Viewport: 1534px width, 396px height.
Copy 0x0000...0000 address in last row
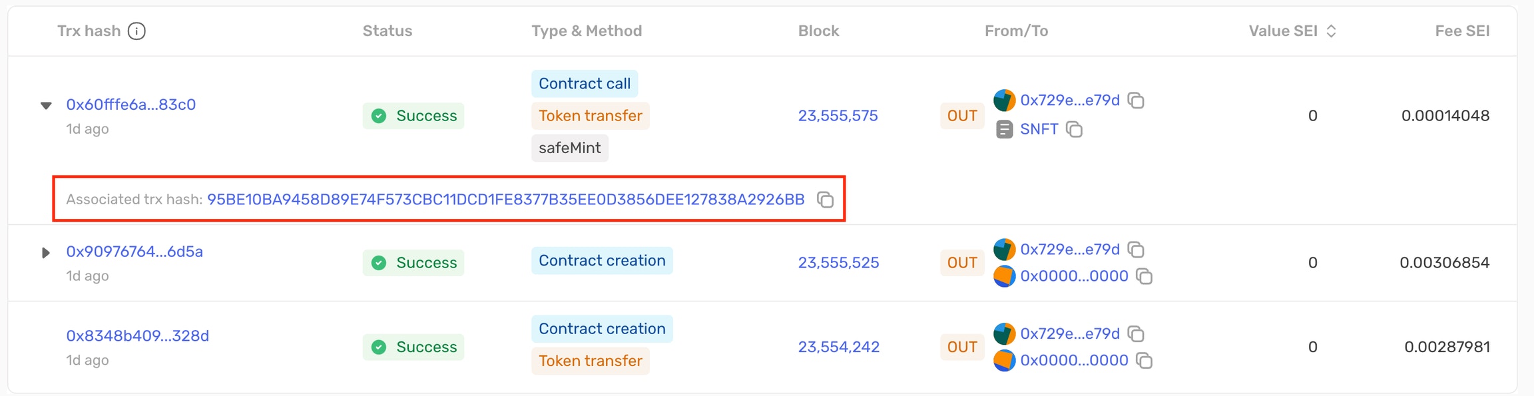click(1144, 361)
